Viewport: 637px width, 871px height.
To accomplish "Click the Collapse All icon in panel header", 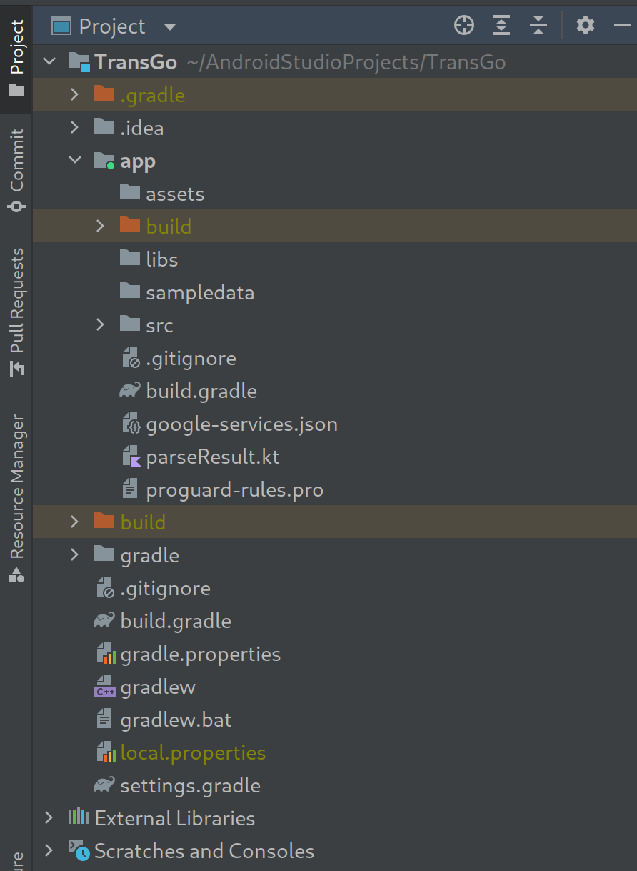I will (538, 26).
